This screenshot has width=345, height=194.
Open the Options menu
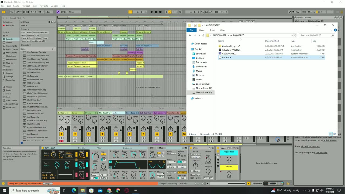tap(54, 6)
